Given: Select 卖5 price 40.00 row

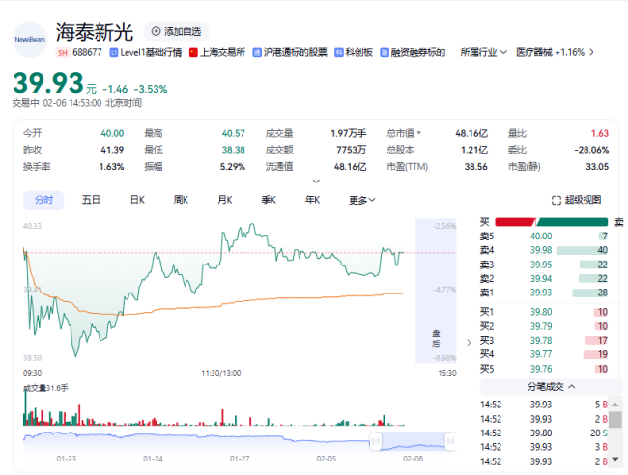Looking at the screenshot, I should coord(544,237).
